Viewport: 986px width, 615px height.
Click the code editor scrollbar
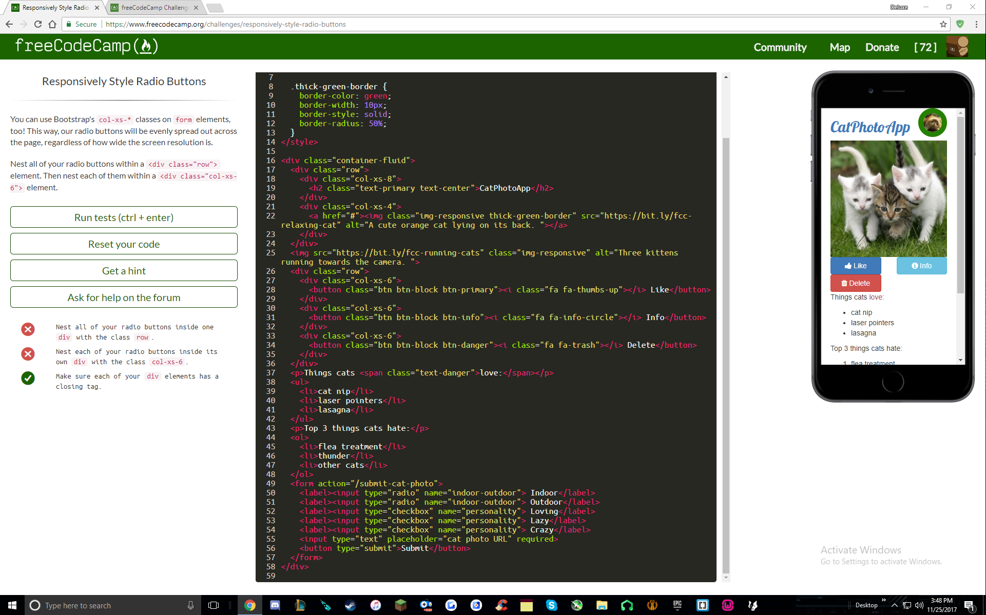(725, 354)
